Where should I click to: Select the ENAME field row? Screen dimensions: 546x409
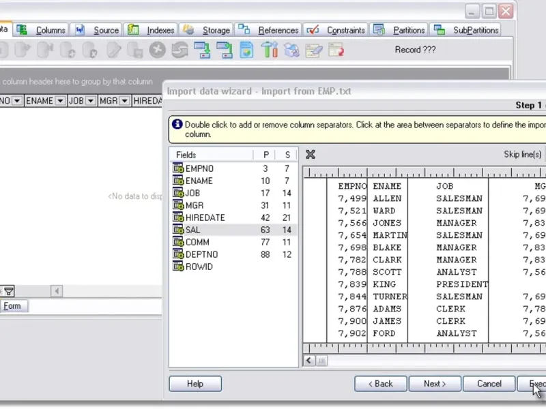pos(233,181)
